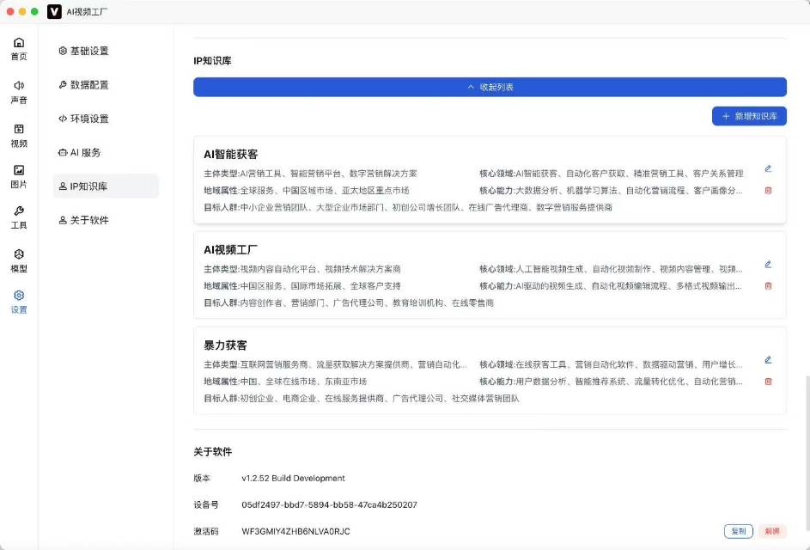Click the AI视频工厂 app logo

coord(54,11)
